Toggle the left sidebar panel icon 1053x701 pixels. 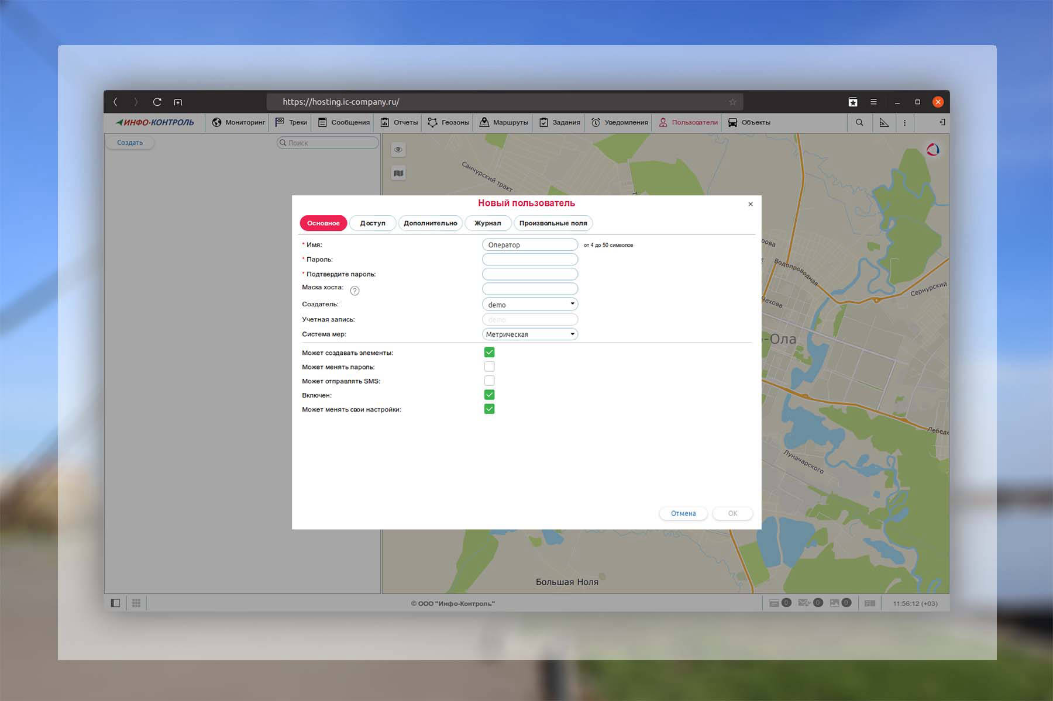(115, 603)
